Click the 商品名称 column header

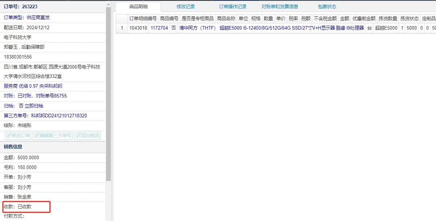coord(226,18)
